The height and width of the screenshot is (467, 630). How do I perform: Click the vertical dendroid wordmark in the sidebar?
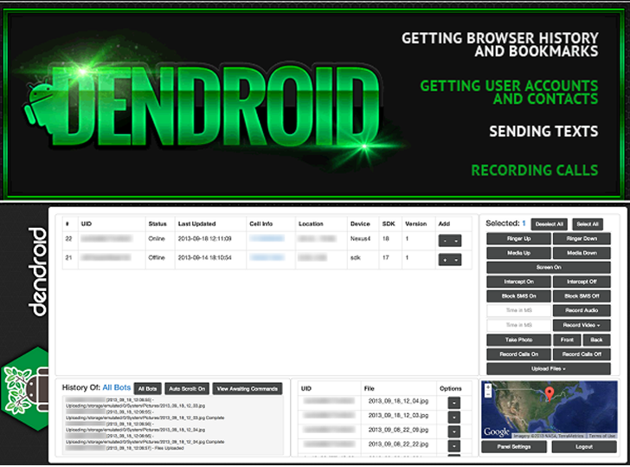pyautogui.click(x=38, y=271)
